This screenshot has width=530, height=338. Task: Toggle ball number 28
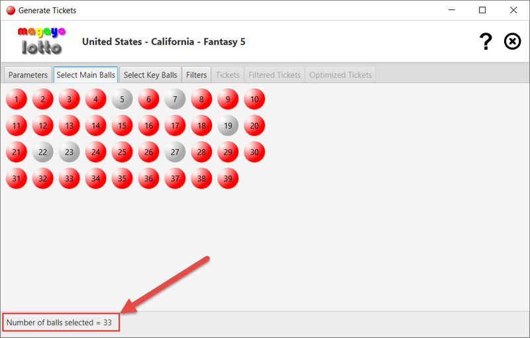coord(201,152)
